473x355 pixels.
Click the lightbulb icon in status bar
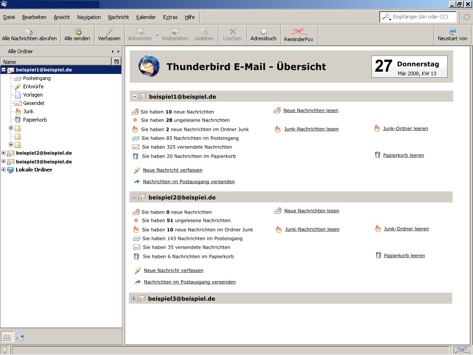tap(5, 350)
